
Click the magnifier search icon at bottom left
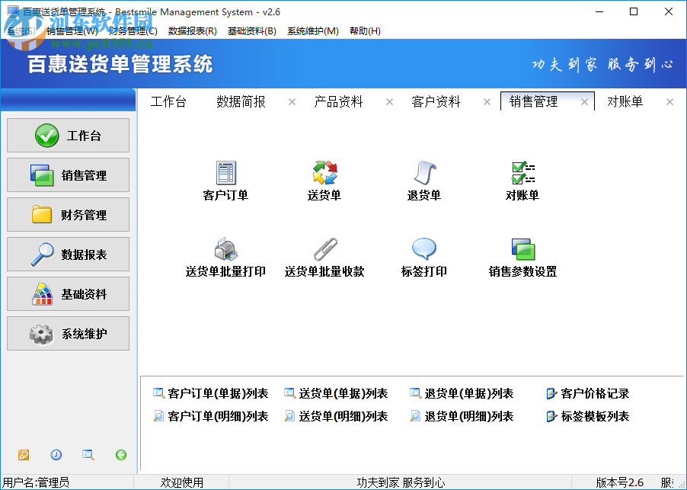click(88, 455)
